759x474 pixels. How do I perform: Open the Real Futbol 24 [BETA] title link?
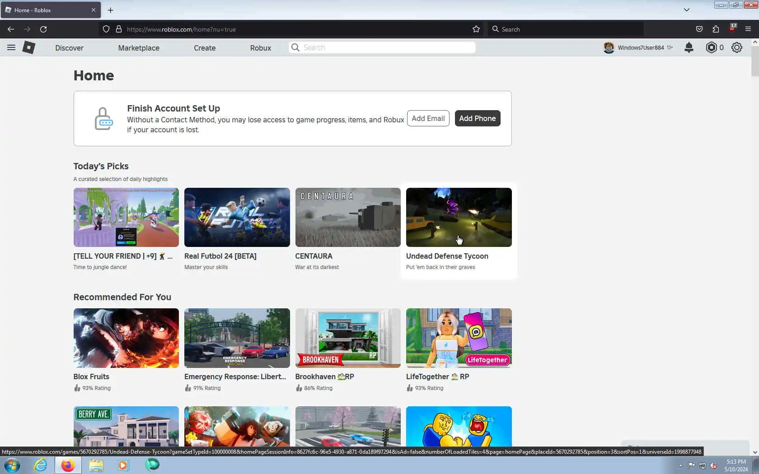(x=220, y=256)
